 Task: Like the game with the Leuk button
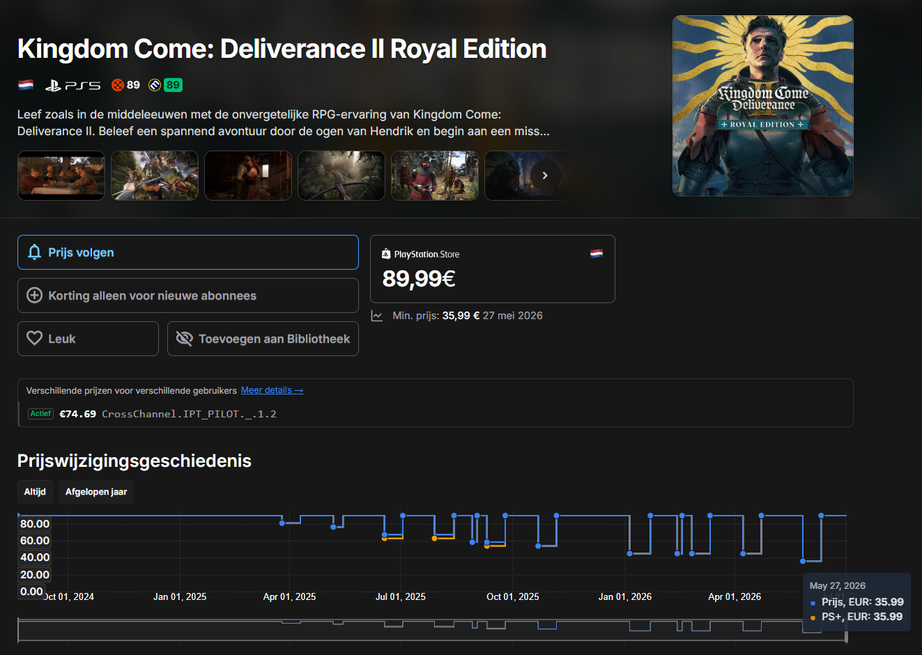point(88,339)
